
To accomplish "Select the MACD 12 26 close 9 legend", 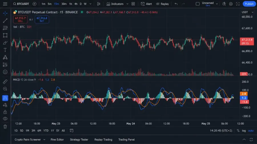I will (x=24, y=80).
